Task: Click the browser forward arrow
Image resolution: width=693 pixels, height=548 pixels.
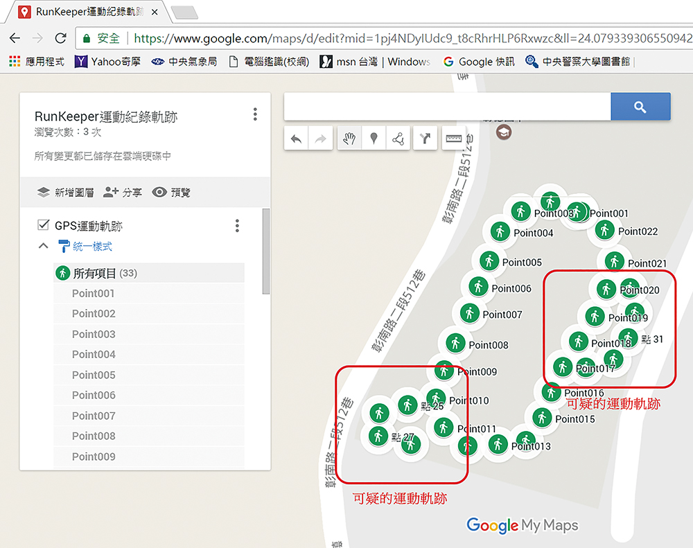Action: tap(38, 38)
